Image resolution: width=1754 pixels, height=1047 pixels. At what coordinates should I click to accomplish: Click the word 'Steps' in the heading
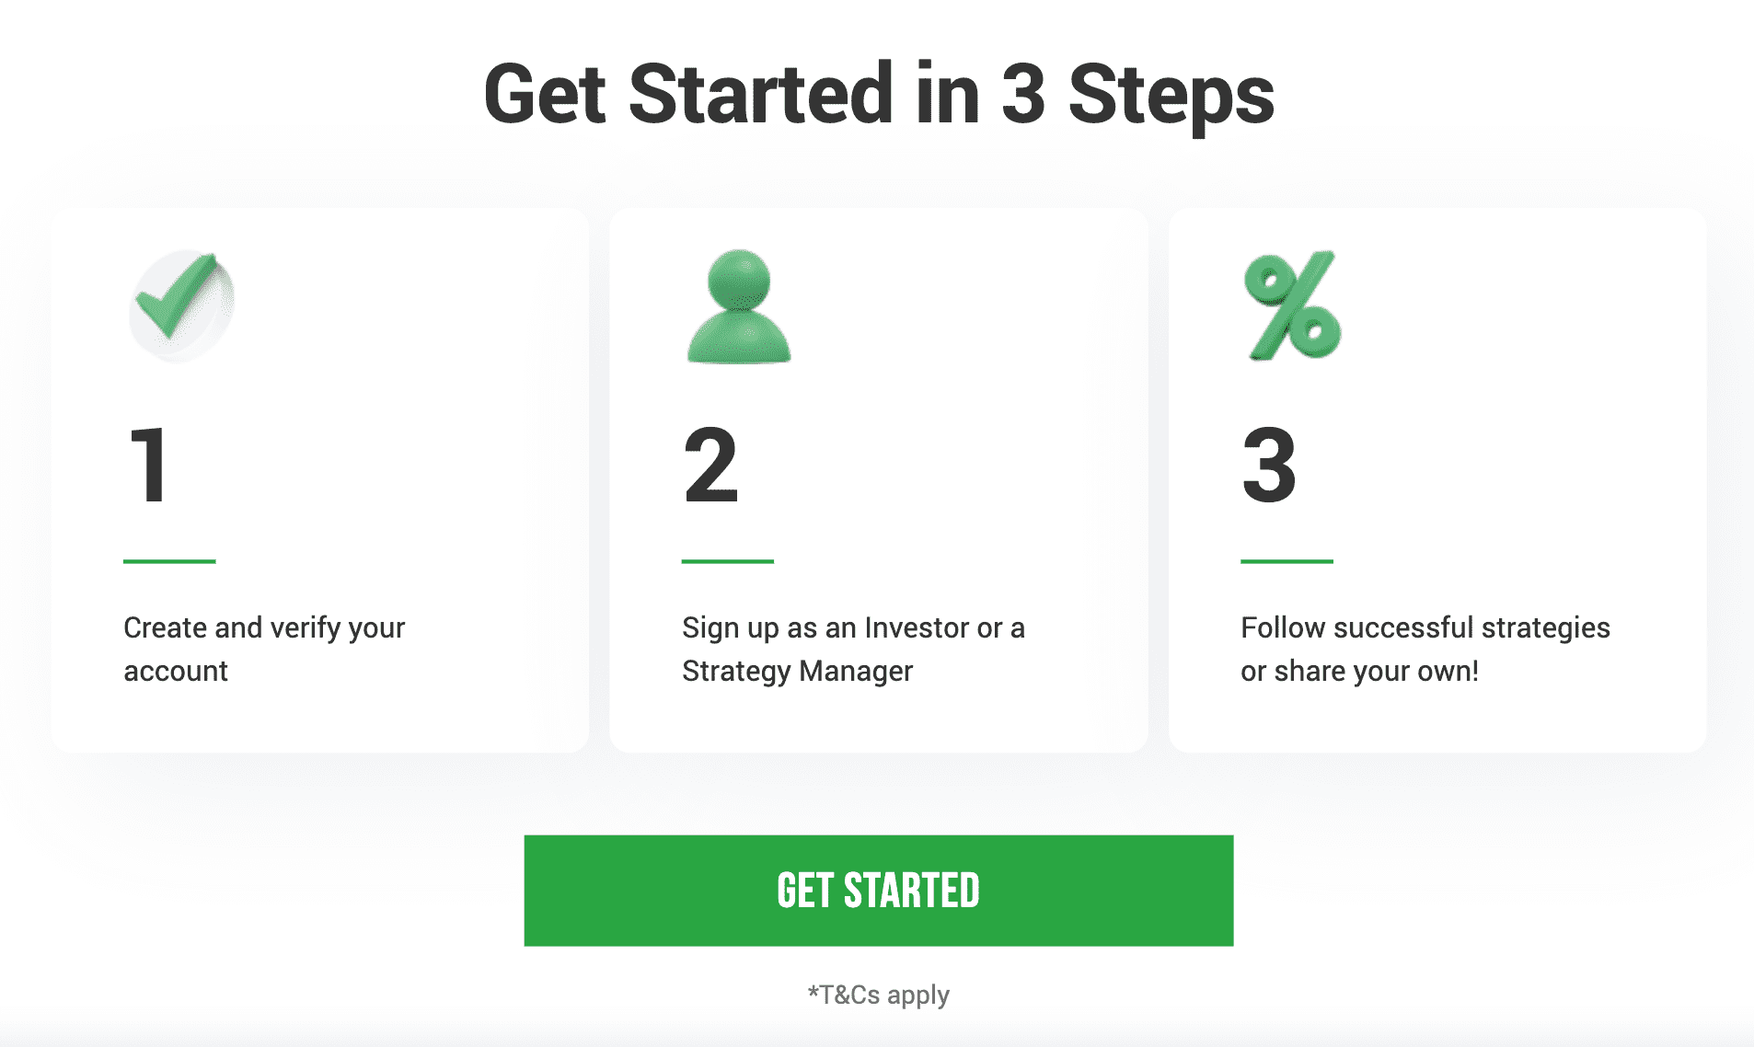[x=1171, y=97]
